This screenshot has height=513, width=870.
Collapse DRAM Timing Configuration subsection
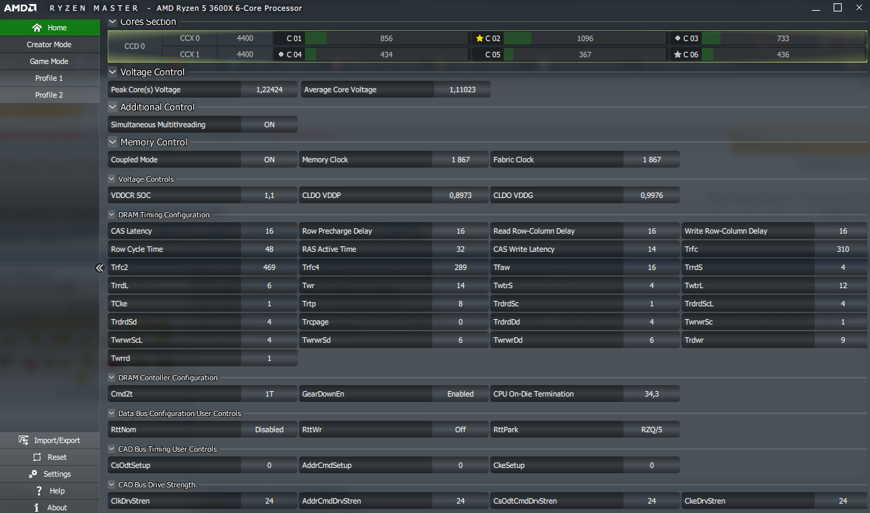coord(112,215)
